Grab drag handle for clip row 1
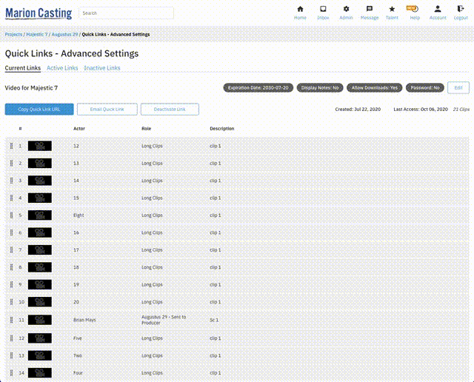 pos(12,146)
